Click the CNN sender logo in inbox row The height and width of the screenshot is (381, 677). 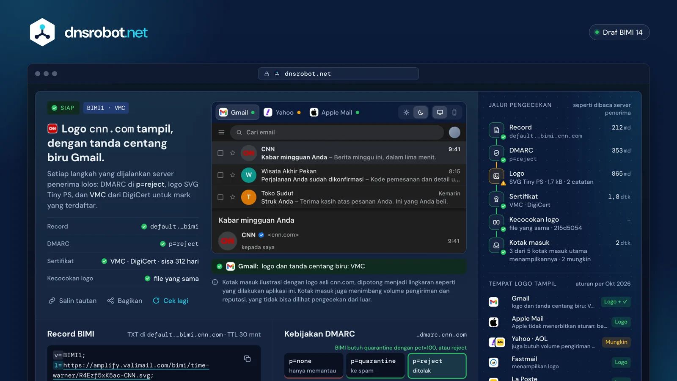(249, 153)
